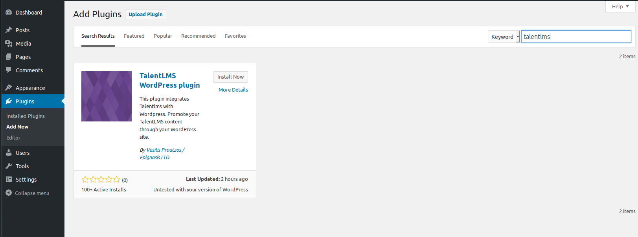The height and width of the screenshot is (237, 638).
Task: Collapse the admin sidebar menu
Action: (28, 193)
